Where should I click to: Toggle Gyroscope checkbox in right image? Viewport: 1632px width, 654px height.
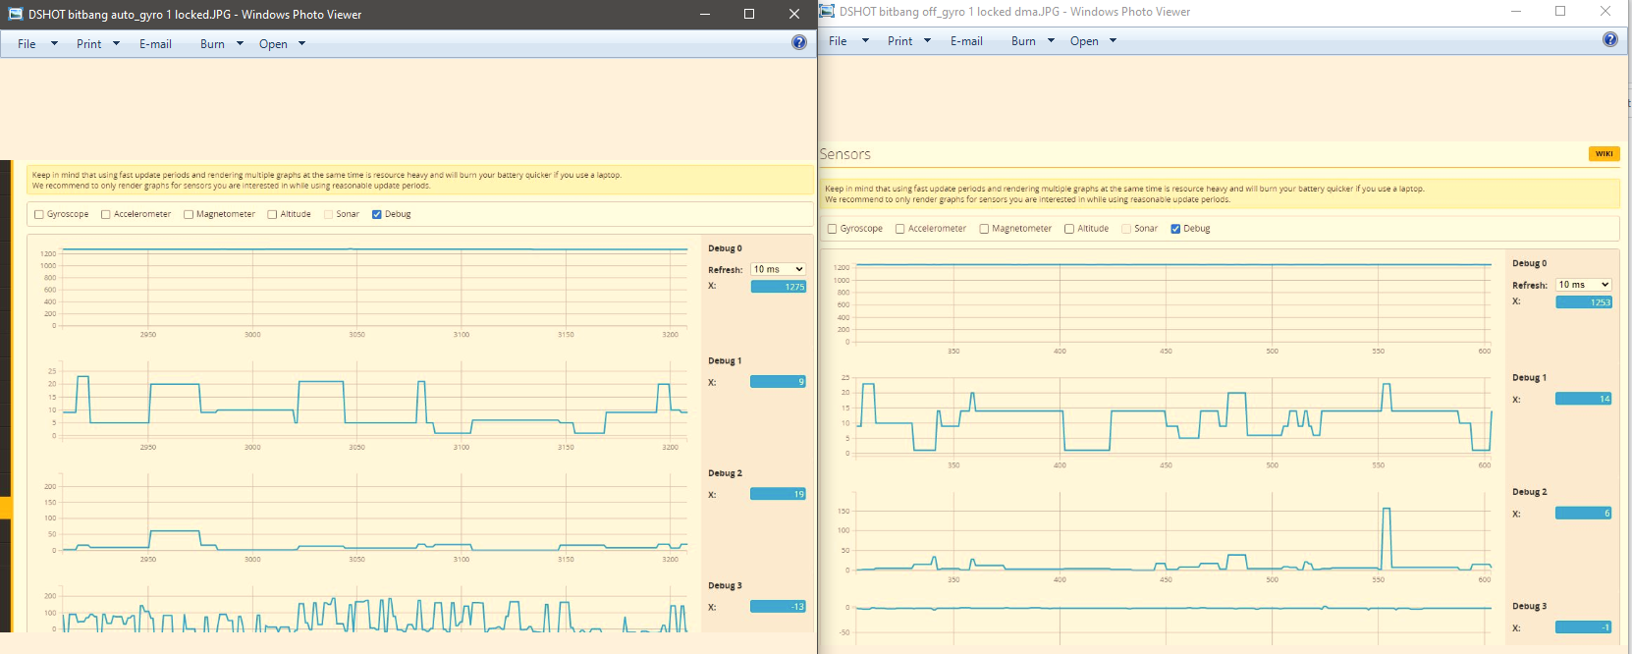(833, 229)
